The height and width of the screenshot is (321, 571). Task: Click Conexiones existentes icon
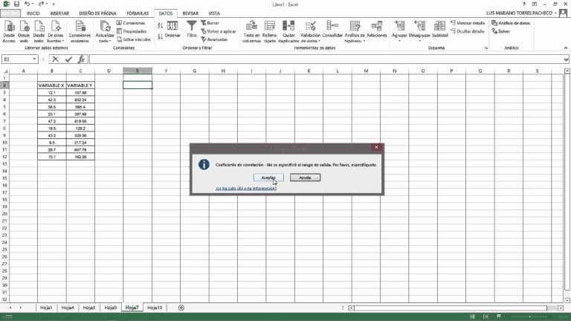[80, 31]
